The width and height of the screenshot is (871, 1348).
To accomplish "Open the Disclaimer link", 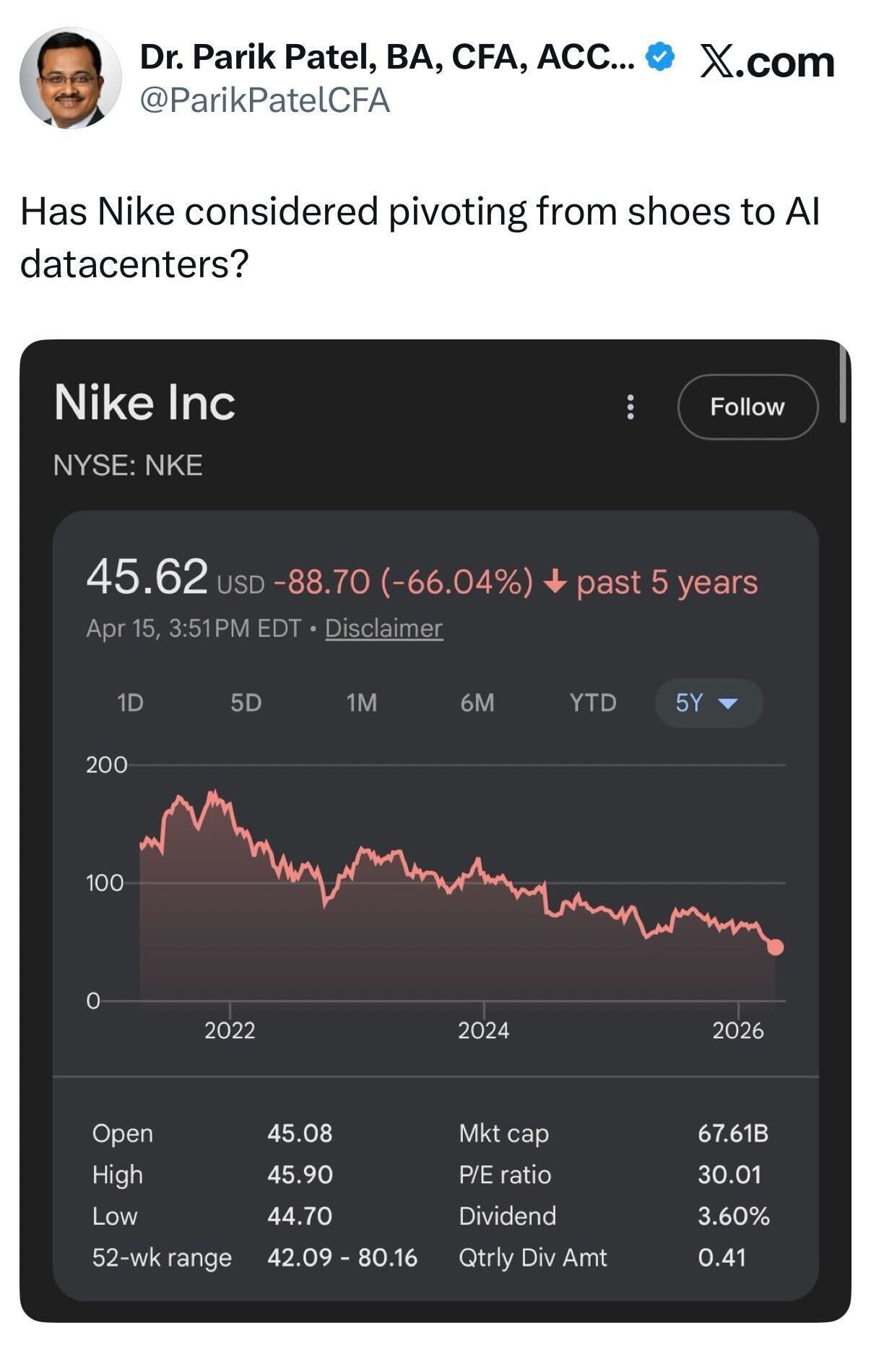I will click(383, 628).
